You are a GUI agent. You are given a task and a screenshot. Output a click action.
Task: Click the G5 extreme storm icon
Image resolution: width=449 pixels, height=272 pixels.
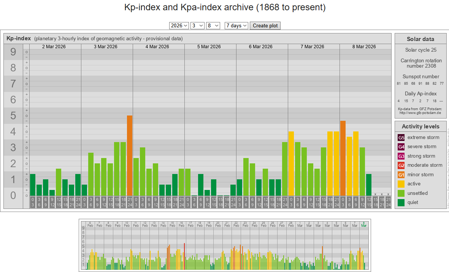tap(401, 138)
